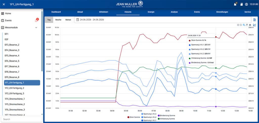Export history data via file download icon

tap(254, 20)
